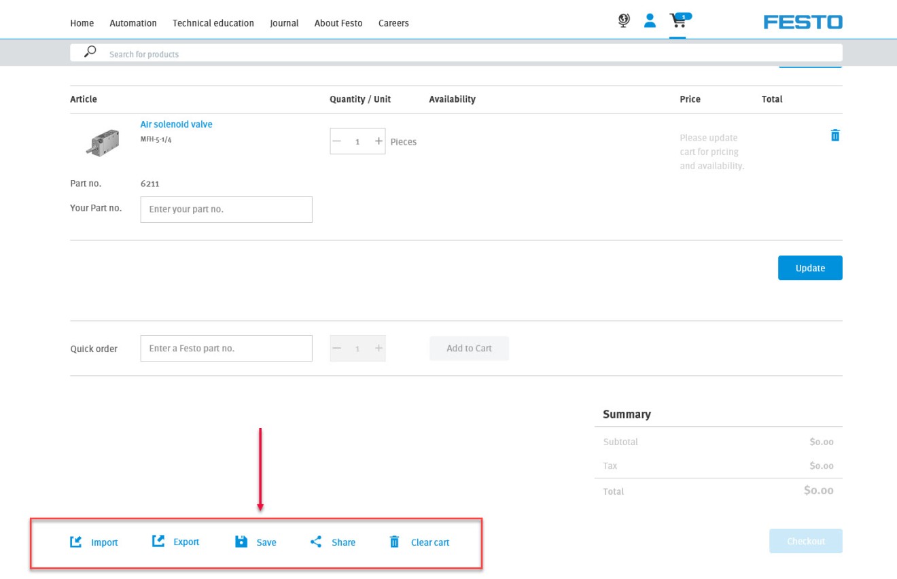Click the Share cart icon
This screenshot has width=897, height=579.
click(x=316, y=542)
